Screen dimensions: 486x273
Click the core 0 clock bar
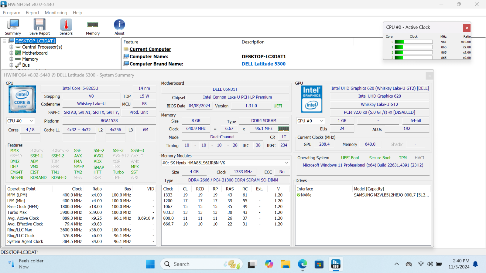413,42
